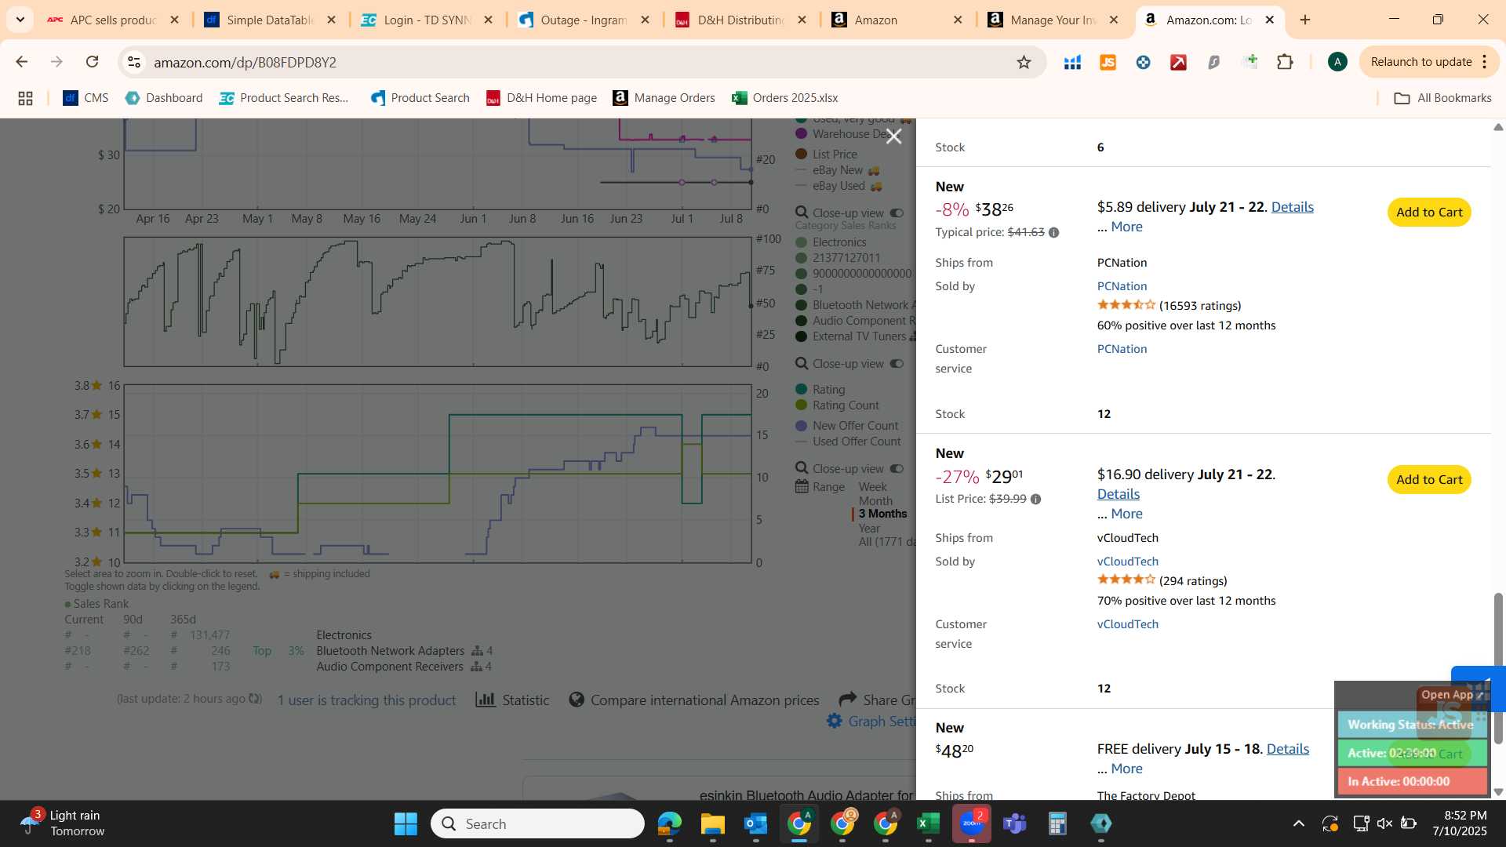Click Open App on the status widget
Image resolution: width=1506 pixels, height=847 pixels.
[x=1451, y=695]
